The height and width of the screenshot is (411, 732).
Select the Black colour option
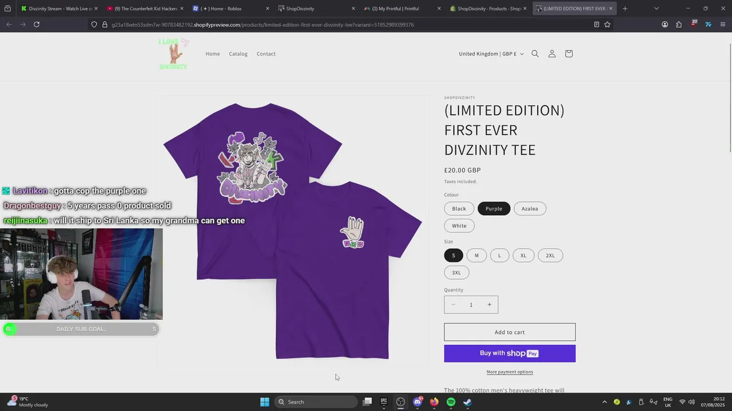click(459, 209)
